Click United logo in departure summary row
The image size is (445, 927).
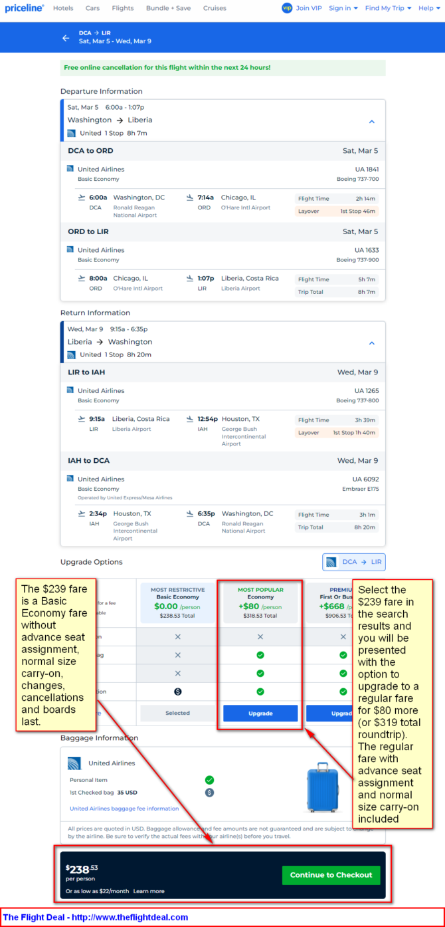[x=72, y=133]
